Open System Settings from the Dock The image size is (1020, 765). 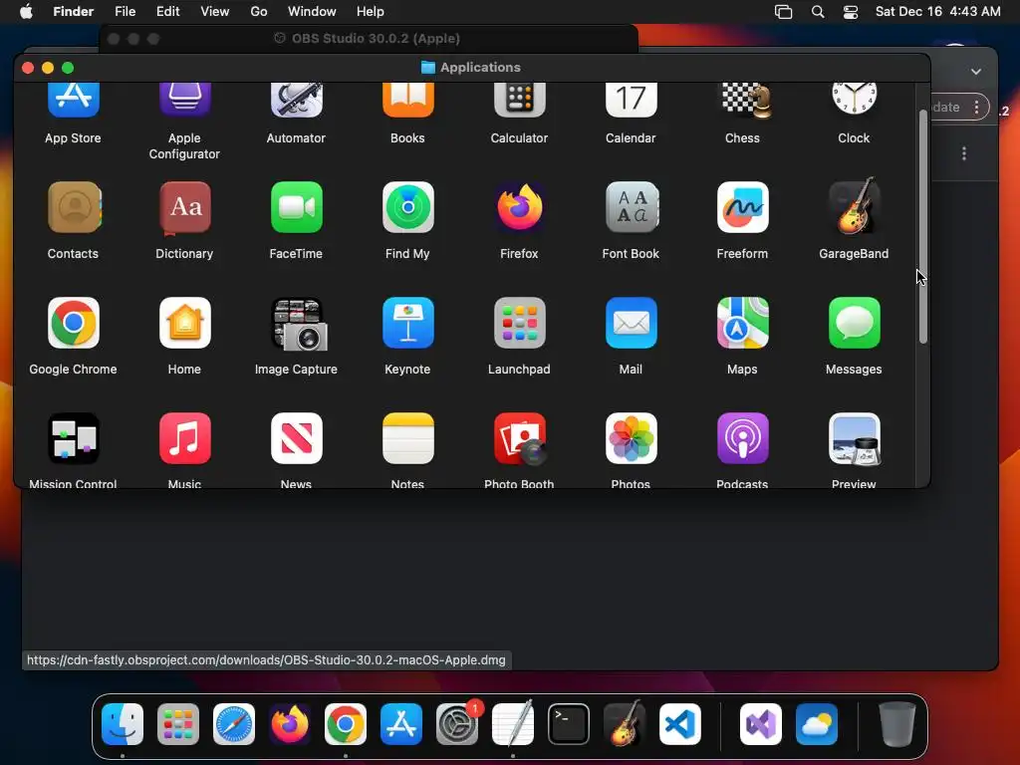[456, 723]
